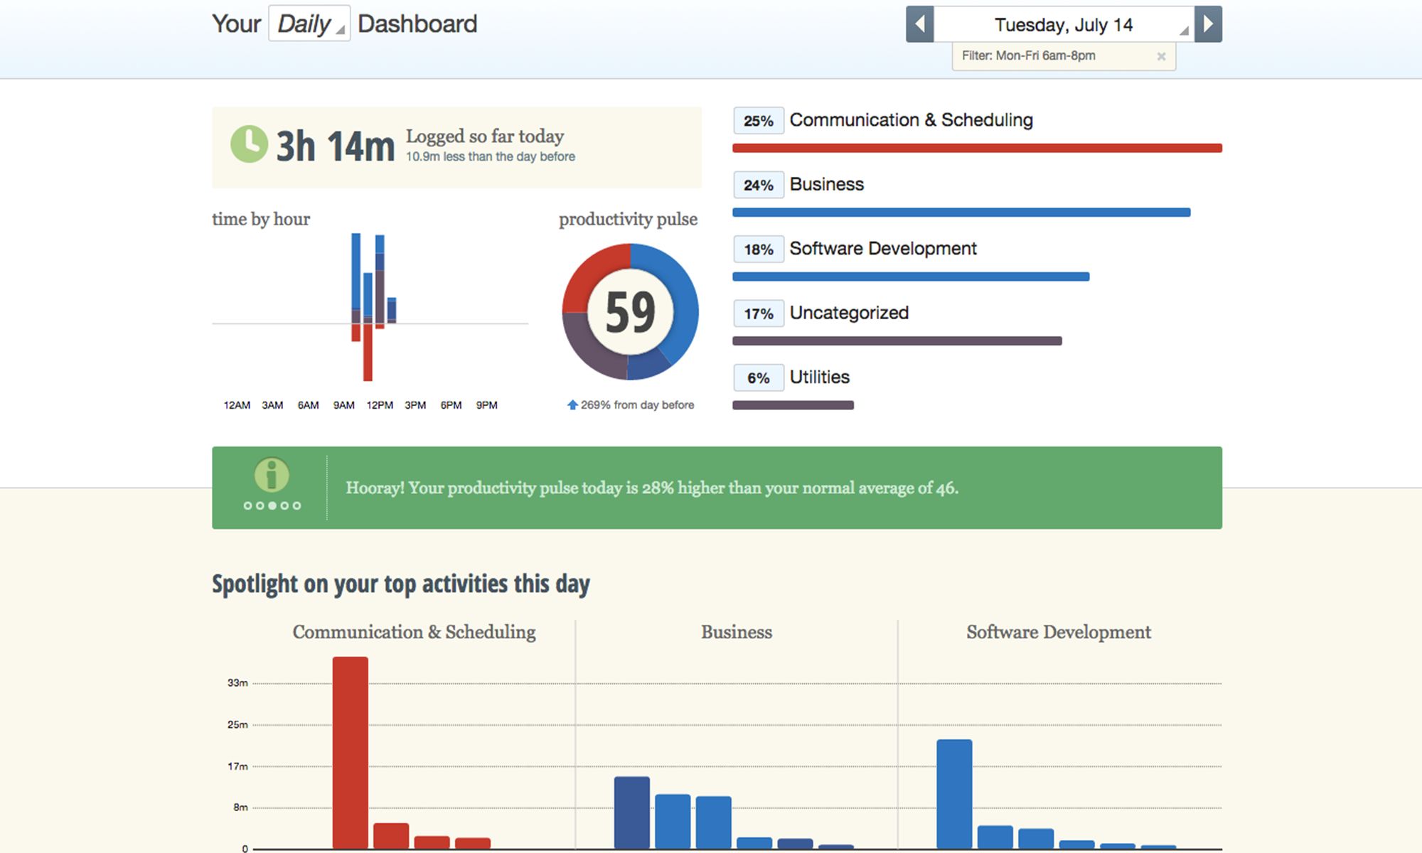
Task: Open the Business category link
Action: [x=826, y=184]
